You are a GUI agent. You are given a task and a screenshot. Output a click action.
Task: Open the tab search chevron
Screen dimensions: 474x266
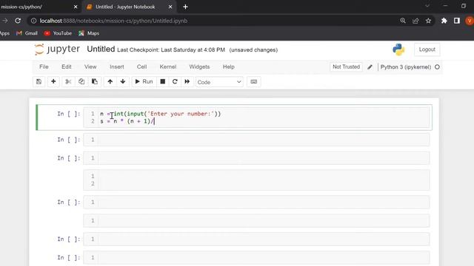coord(427,6)
